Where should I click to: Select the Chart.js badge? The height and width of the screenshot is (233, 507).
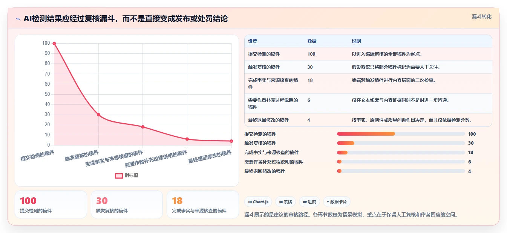click(258, 202)
